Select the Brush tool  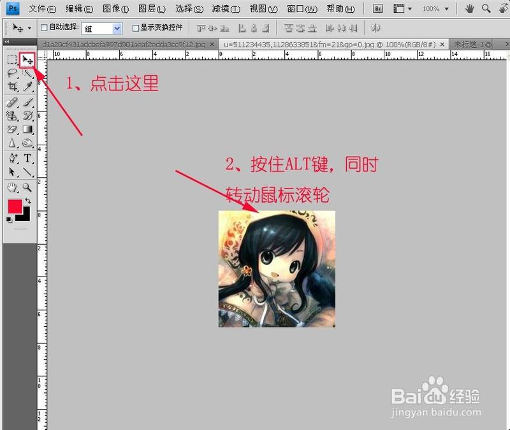[28, 103]
